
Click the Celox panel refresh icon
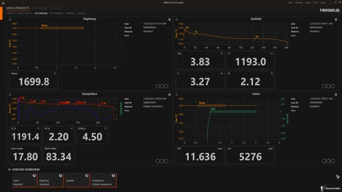tap(177, 94)
